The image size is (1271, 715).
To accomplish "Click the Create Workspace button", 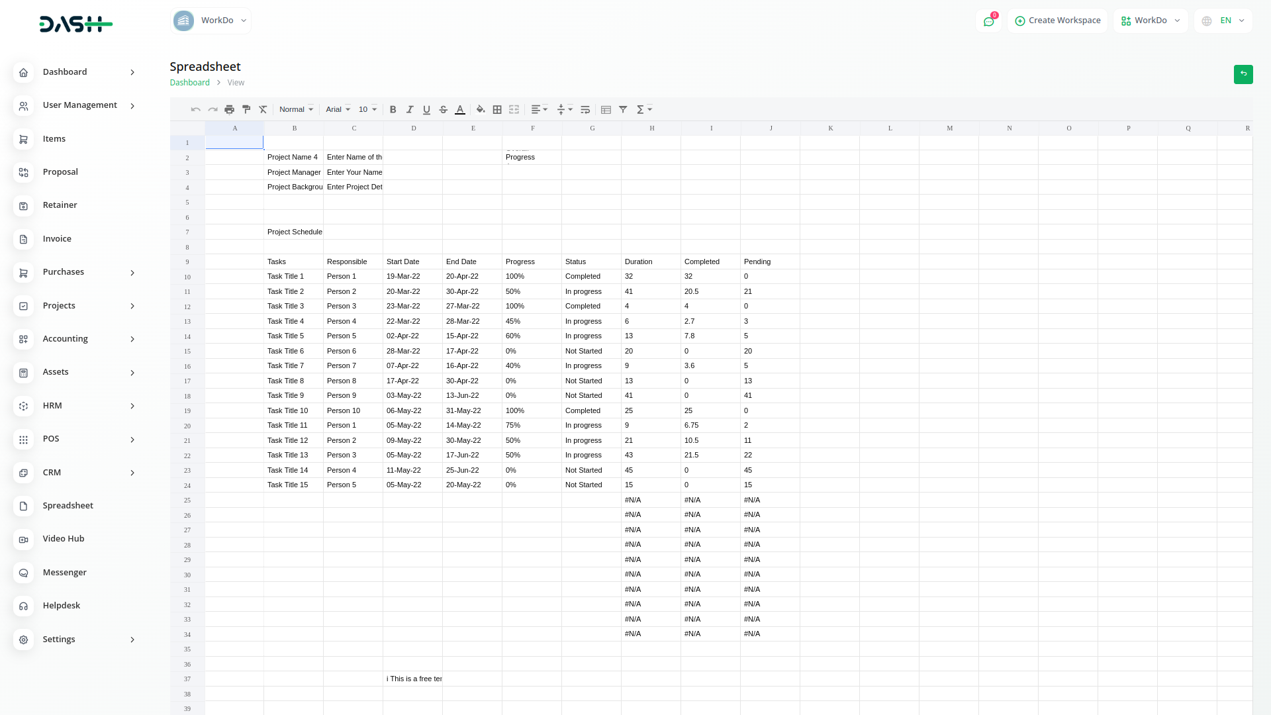I will [1057, 21].
